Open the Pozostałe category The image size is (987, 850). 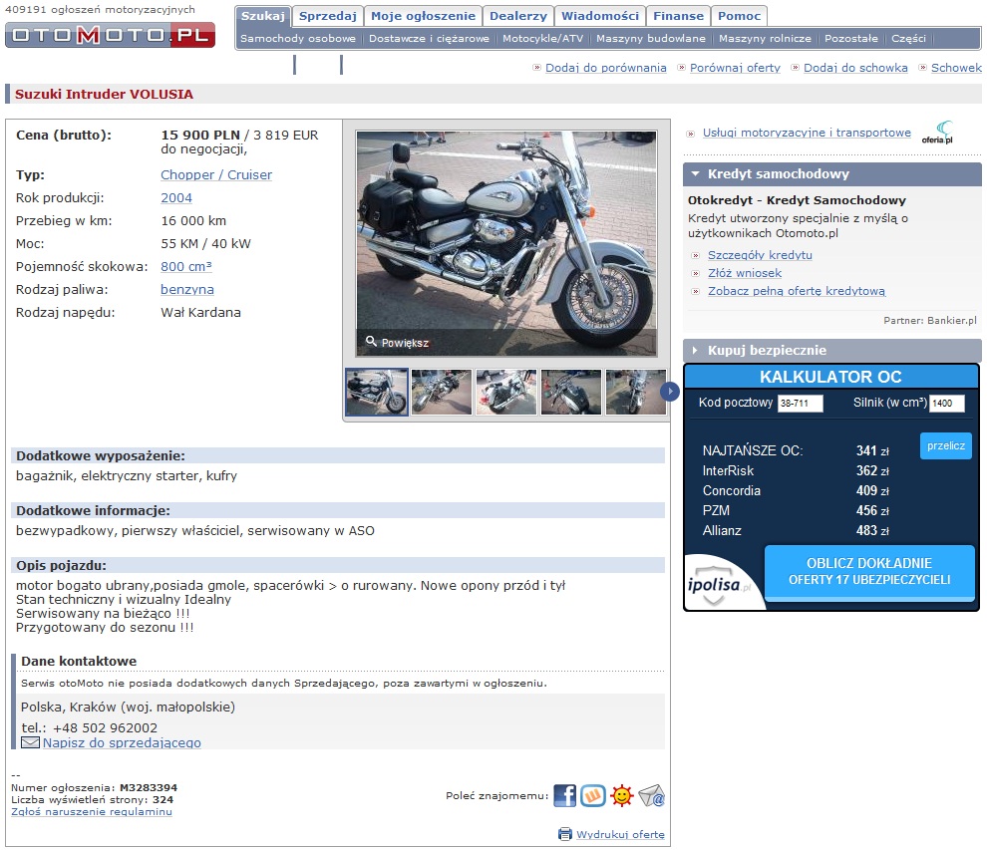pyautogui.click(x=851, y=39)
